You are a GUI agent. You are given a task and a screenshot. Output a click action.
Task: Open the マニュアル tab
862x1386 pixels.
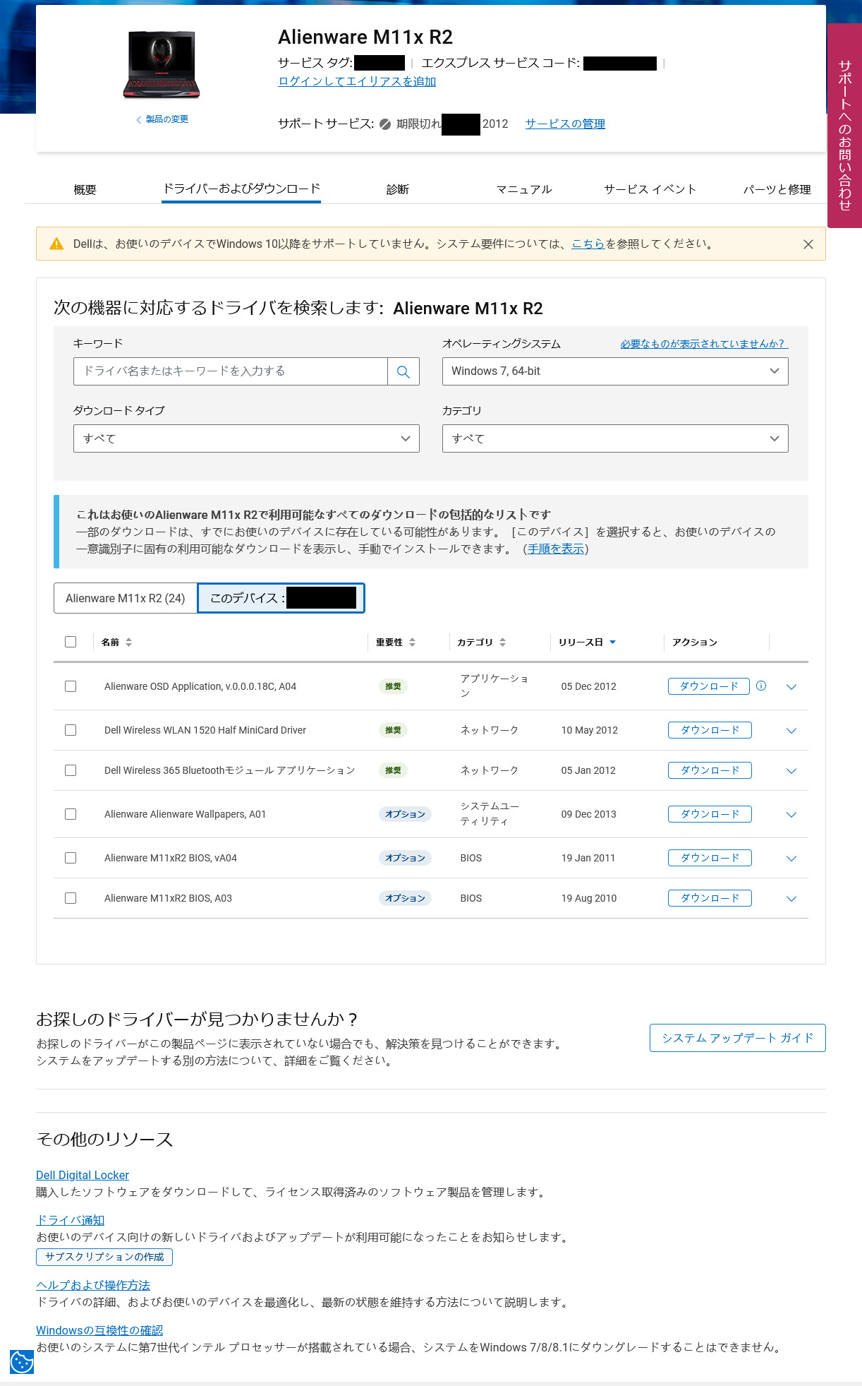point(523,189)
